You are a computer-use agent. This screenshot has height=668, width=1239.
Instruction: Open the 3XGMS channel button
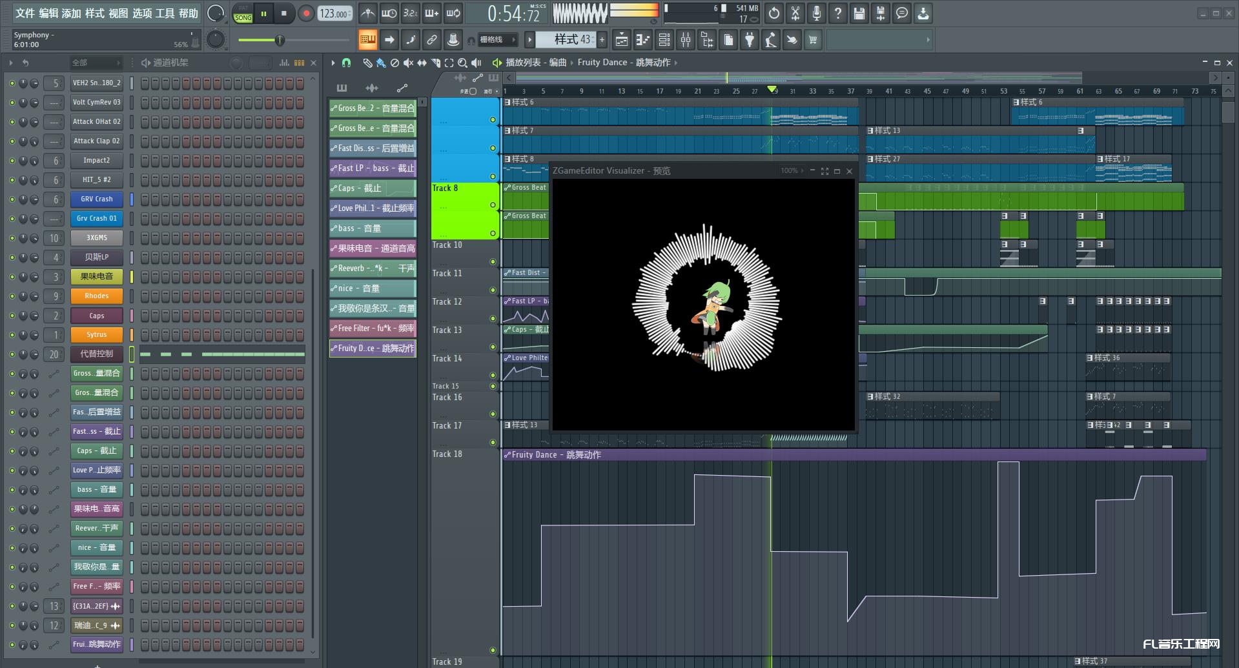pyautogui.click(x=96, y=238)
